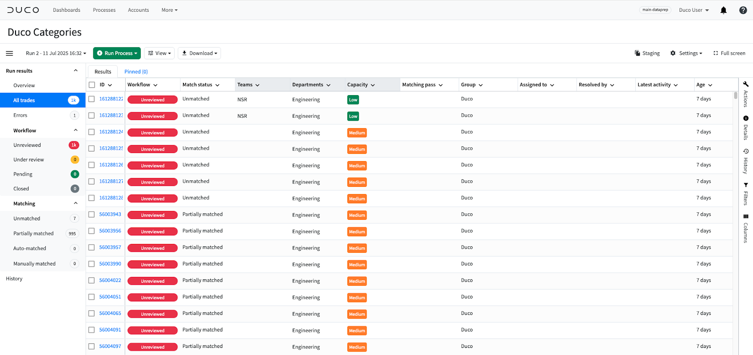Open the Run 2 date dropdown
This screenshot has width=753, height=355.
(x=56, y=53)
